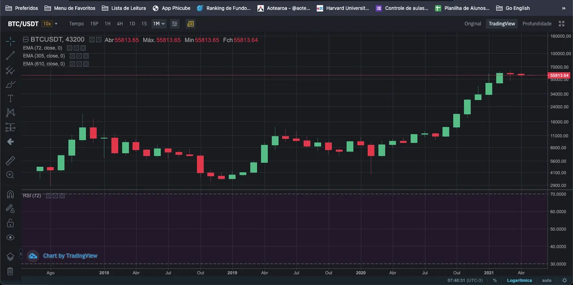Switch to the 1H interval
The width and height of the screenshot is (573, 285).
[x=107, y=24]
